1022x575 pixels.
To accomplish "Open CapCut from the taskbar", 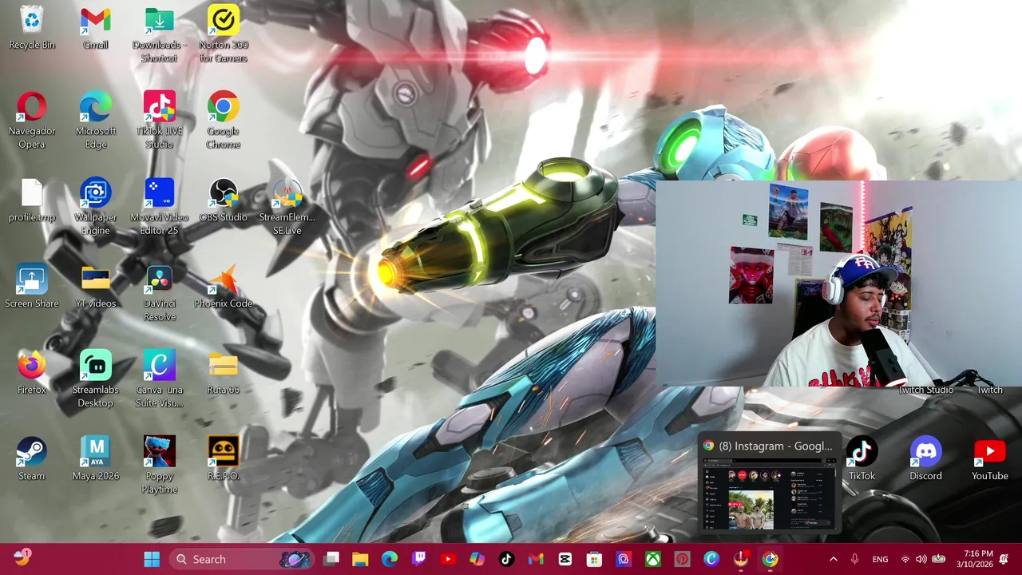I will point(565,559).
